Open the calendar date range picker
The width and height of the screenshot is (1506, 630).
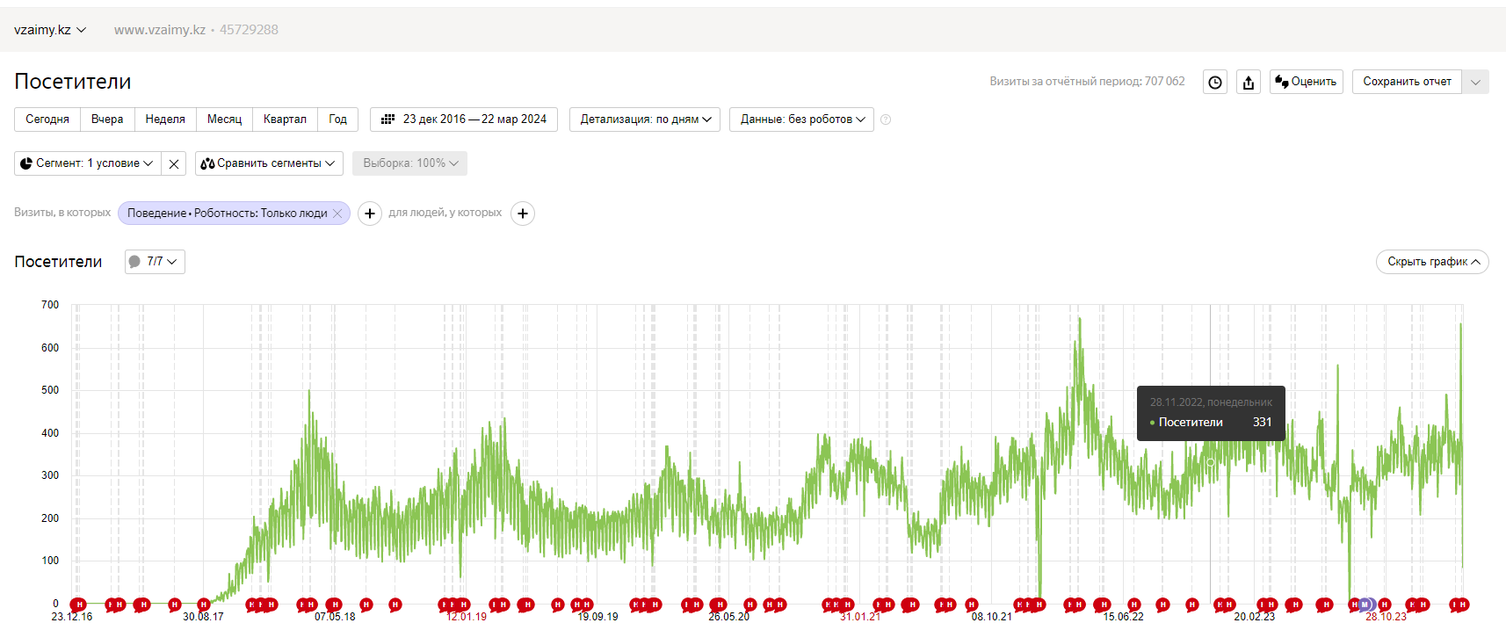(464, 119)
